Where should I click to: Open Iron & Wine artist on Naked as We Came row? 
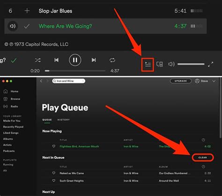pyautogui.click(x=131, y=173)
